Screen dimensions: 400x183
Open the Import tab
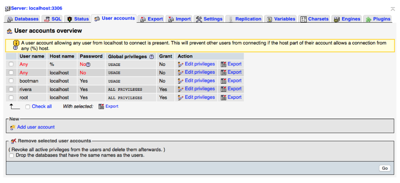(x=179, y=19)
